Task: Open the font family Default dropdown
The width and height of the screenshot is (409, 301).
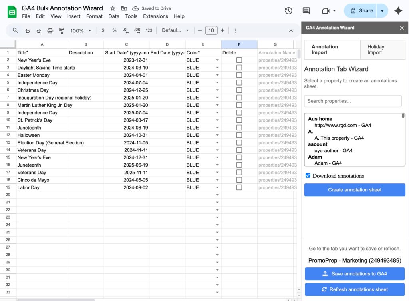Action: click(175, 30)
